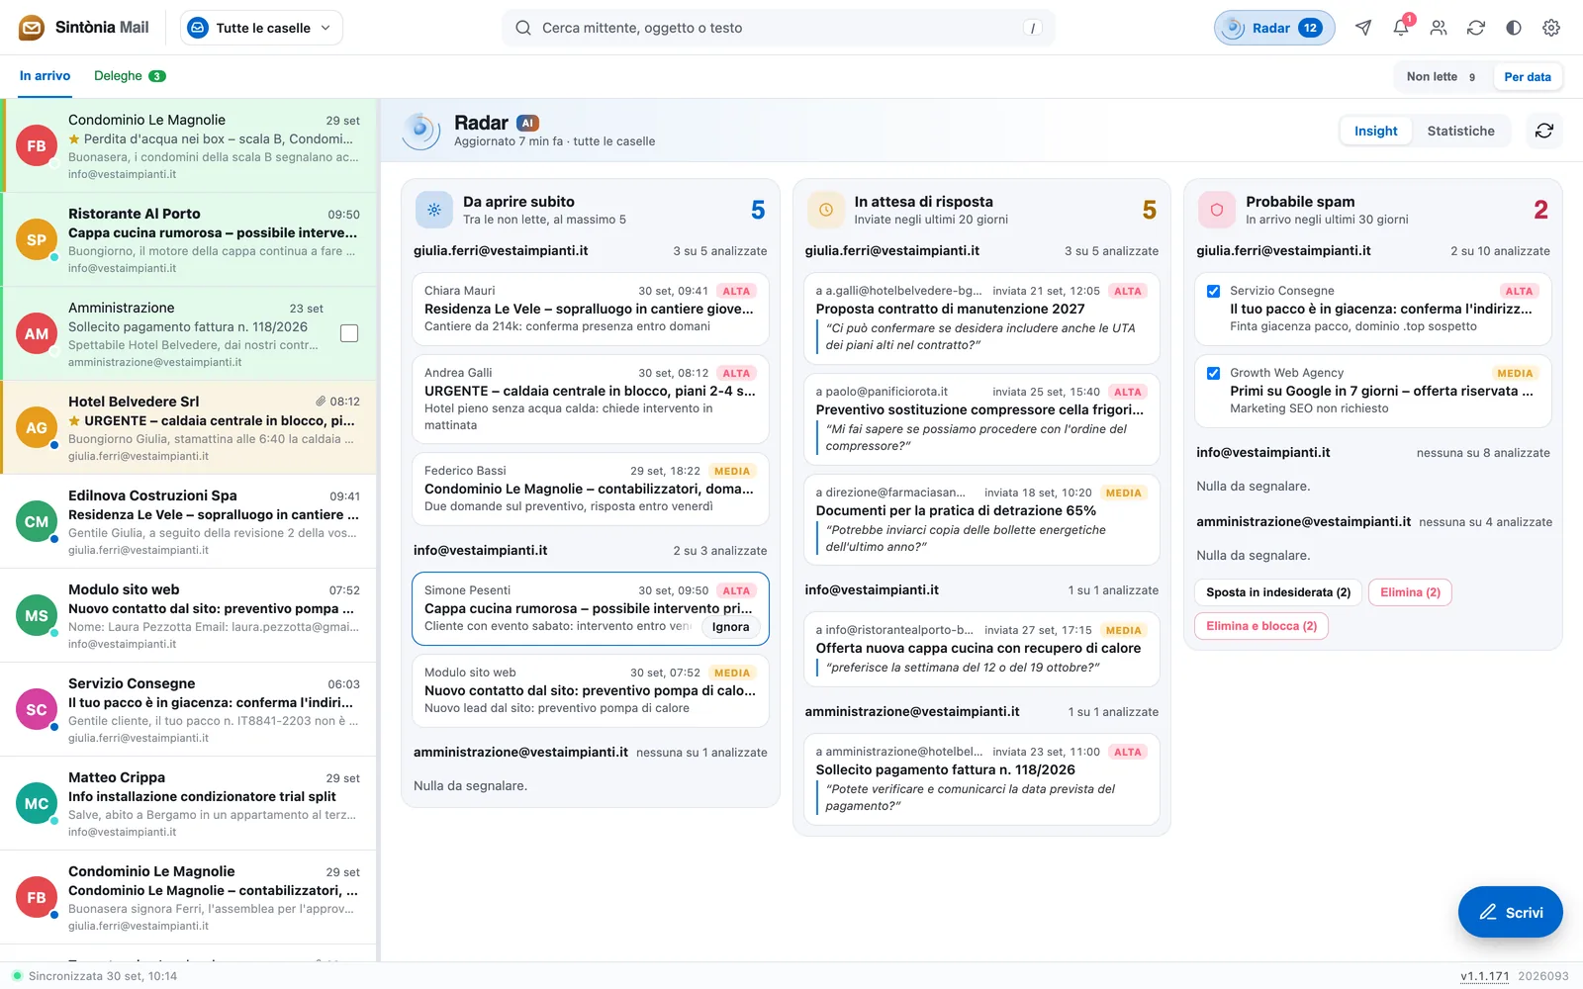Click the Elimina (2) button
The image size is (1583, 989).
pos(1410,592)
